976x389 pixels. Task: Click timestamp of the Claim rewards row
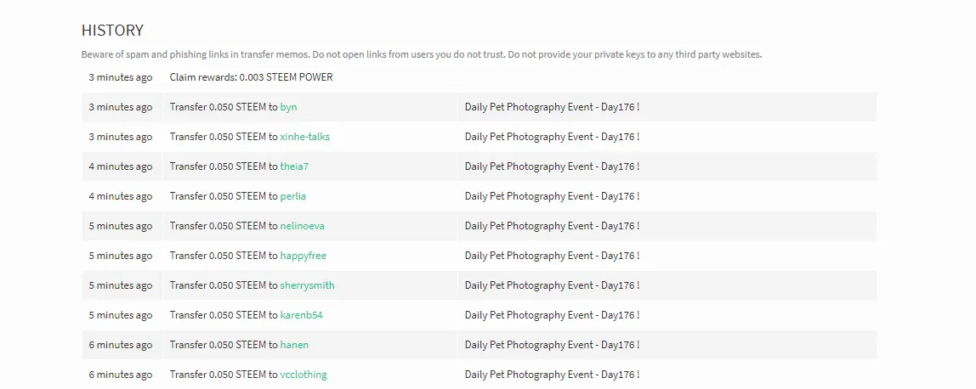[121, 77]
